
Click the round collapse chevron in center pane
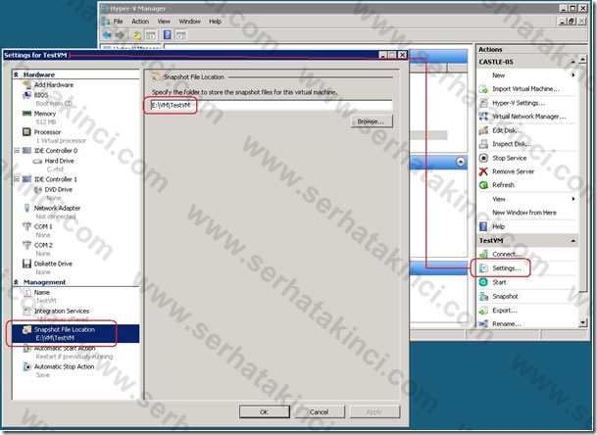click(x=461, y=162)
